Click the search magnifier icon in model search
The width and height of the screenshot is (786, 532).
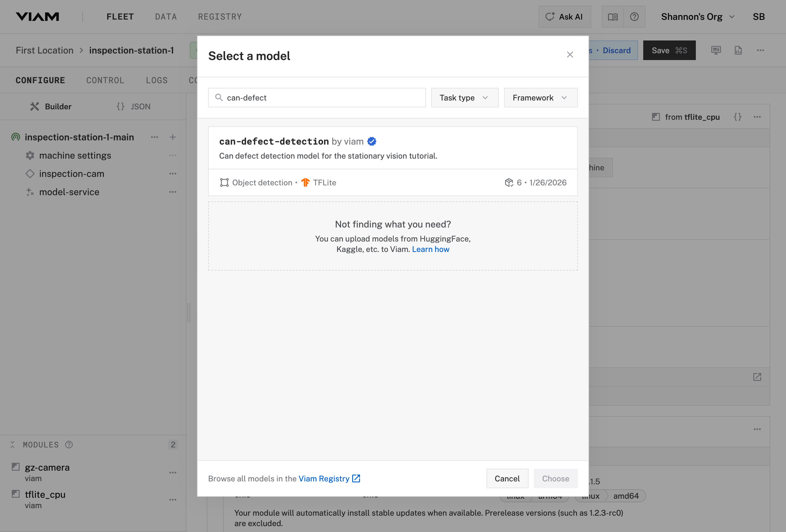pyautogui.click(x=219, y=98)
